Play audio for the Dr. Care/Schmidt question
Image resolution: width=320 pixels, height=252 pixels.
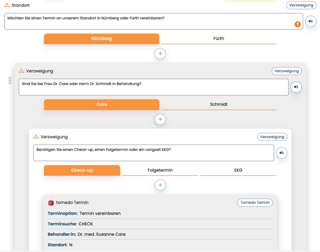pos(296,87)
